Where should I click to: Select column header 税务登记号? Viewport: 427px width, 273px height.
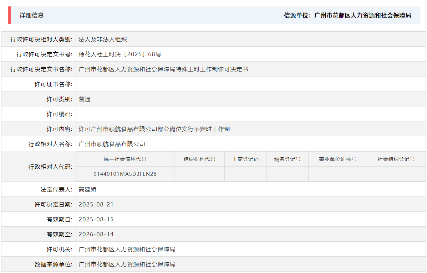pyautogui.click(x=287, y=159)
